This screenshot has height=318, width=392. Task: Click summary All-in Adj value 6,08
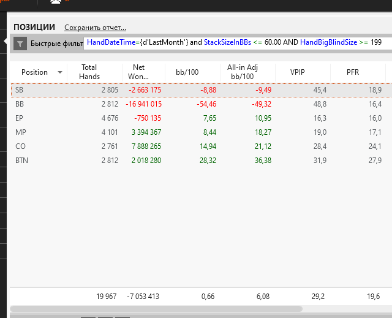263,297
